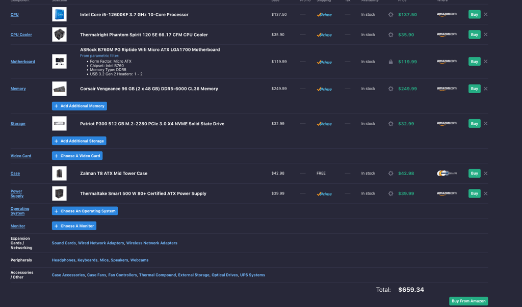Open the Memory category link
The width and height of the screenshot is (522, 307).
(18, 89)
